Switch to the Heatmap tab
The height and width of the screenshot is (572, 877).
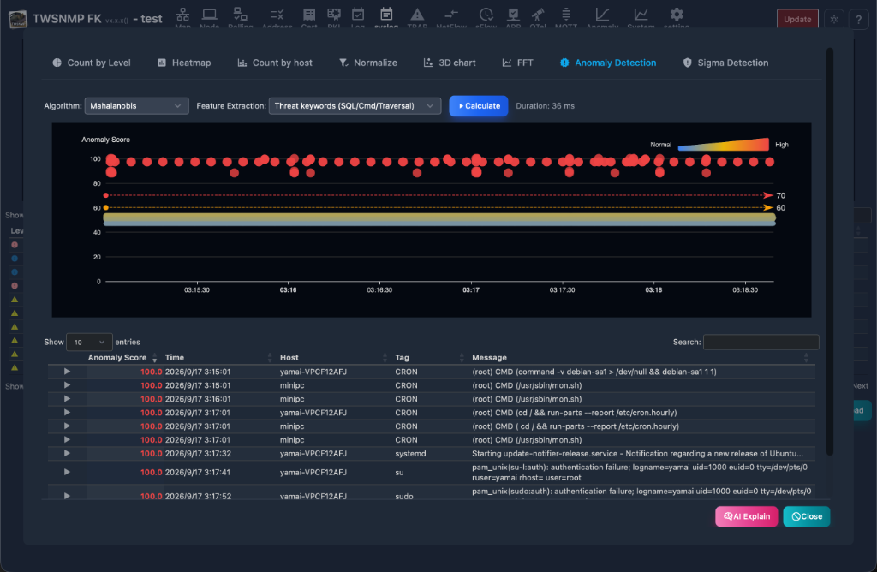tap(184, 63)
